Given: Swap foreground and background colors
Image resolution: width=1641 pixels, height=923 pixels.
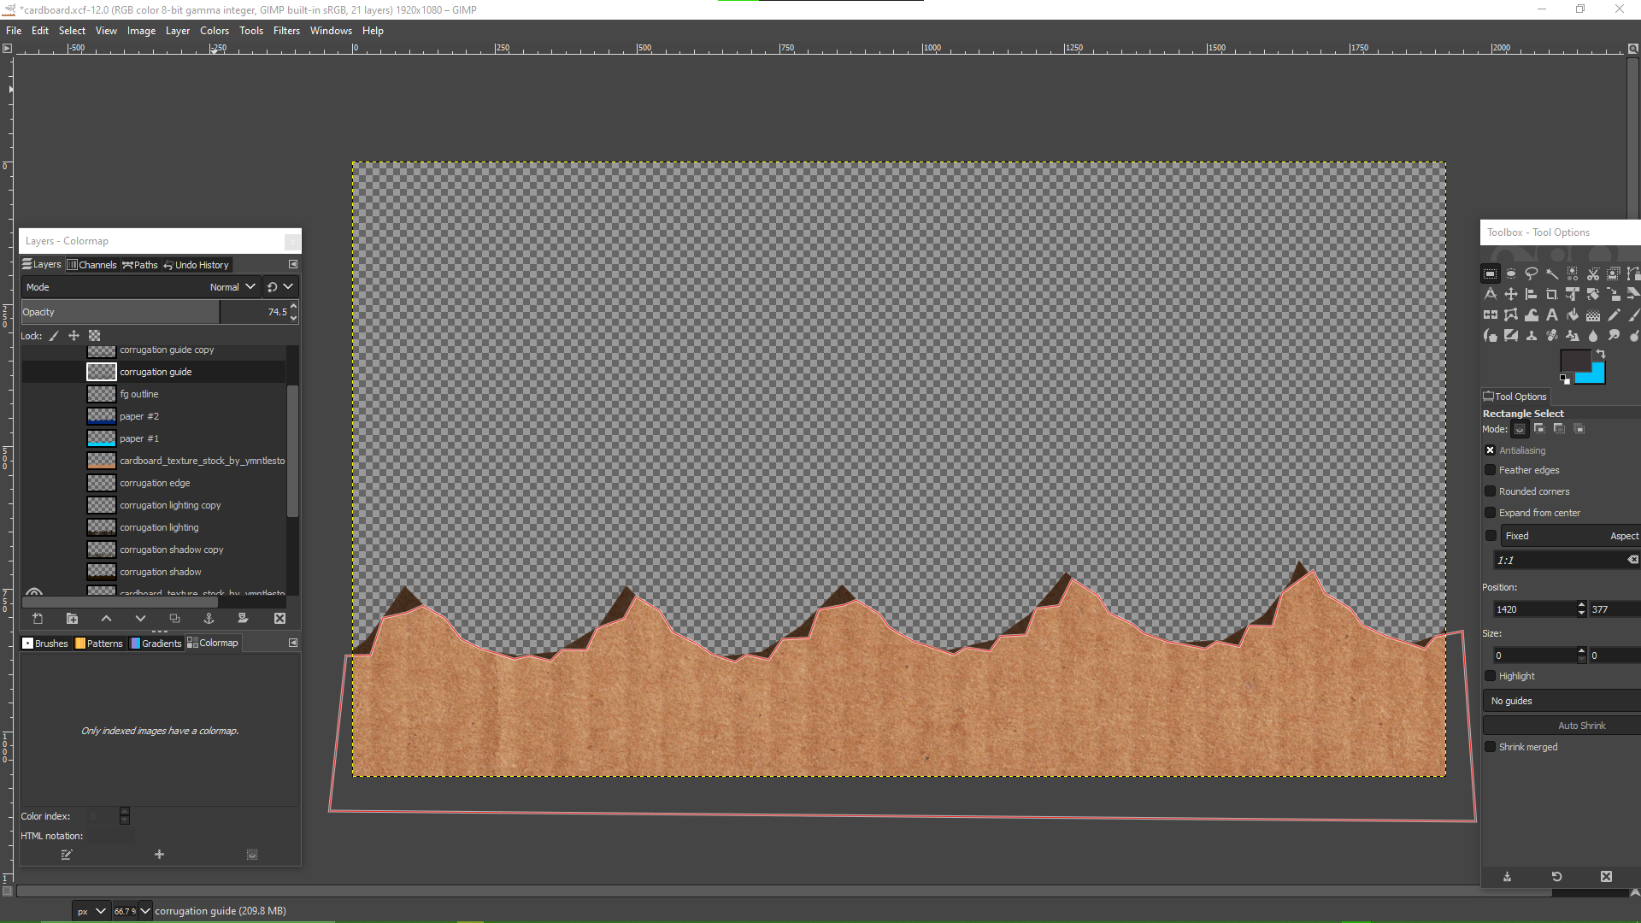Looking at the screenshot, I should (x=1601, y=353).
